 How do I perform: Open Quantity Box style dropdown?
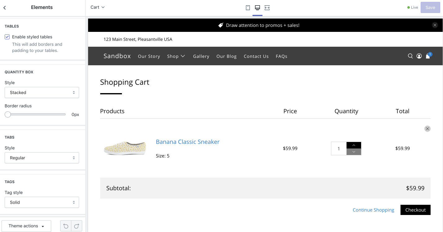point(42,92)
